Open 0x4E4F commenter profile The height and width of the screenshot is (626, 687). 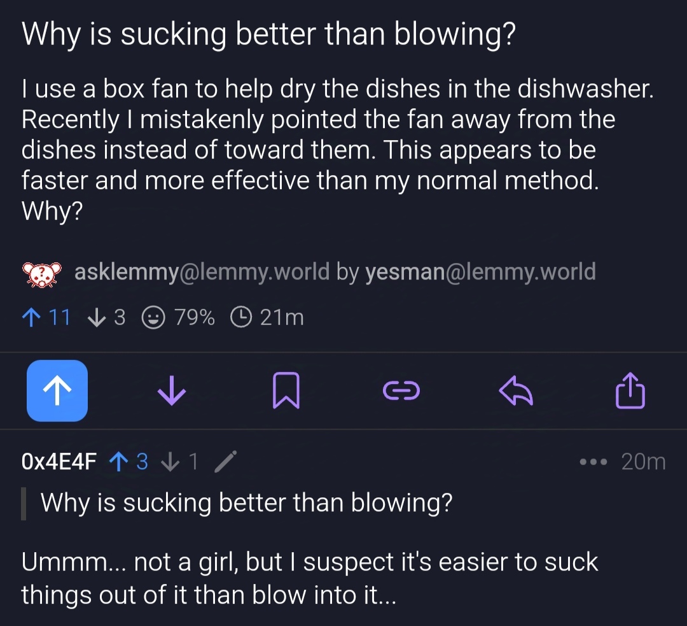pyautogui.click(x=59, y=462)
